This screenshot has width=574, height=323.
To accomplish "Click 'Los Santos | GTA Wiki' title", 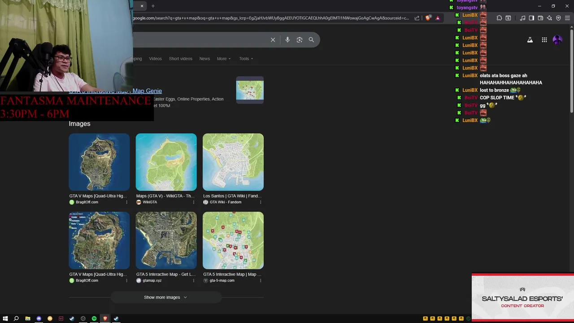I will point(232,196).
